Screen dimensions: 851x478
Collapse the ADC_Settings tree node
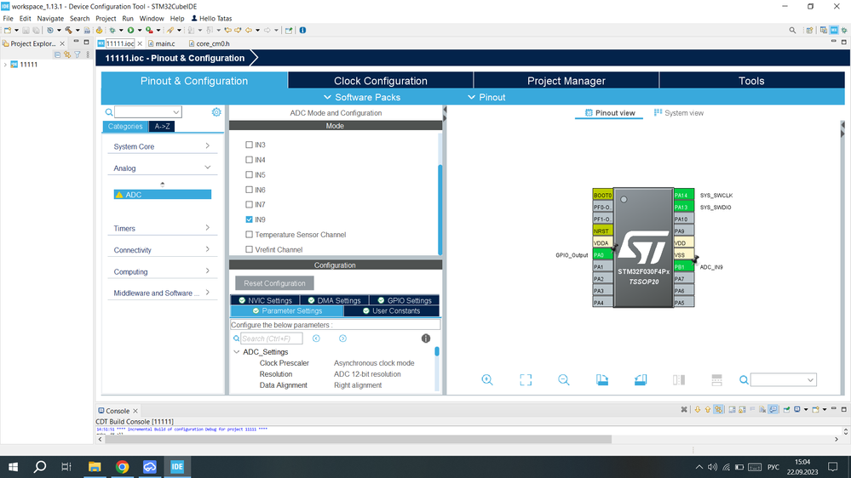[x=237, y=352]
